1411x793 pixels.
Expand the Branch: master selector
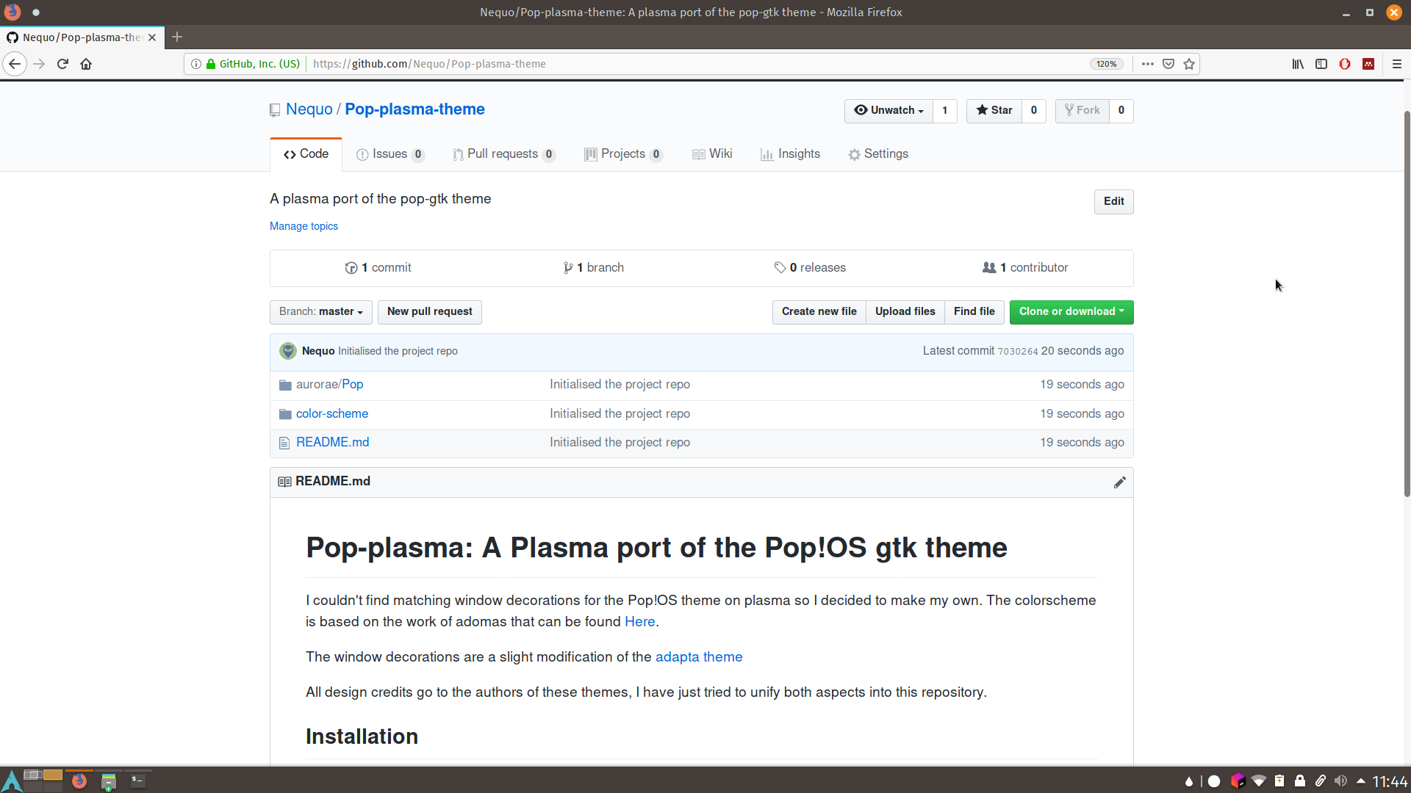(x=320, y=312)
